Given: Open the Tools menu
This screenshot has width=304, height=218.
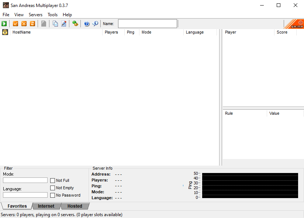Looking at the screenshot, I should [52, 15].
